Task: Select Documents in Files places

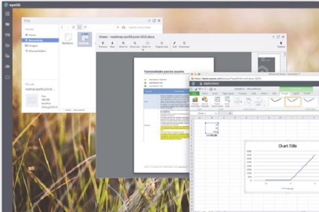Action: coord(40,40)
